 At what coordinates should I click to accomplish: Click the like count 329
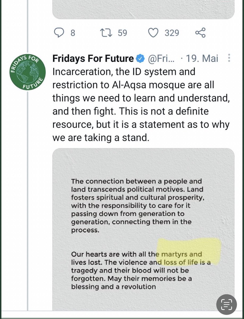click(172, 33)
